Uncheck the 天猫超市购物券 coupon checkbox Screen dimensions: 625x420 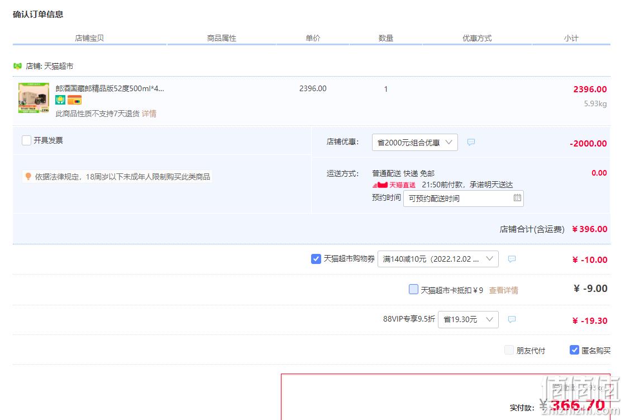tap(316, 259)
